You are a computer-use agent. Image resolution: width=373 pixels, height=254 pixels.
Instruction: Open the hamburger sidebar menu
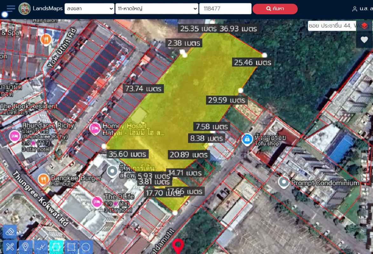click(10, 9)
